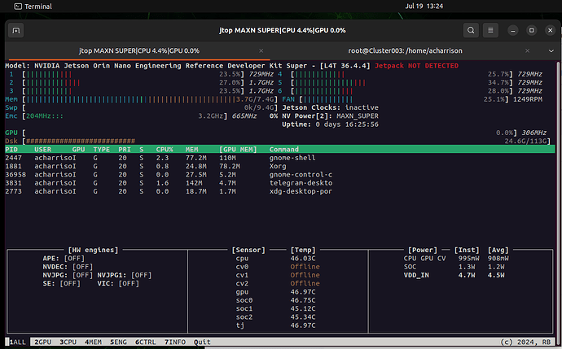Click the Mem usage bar
The width and height of the screenshot is (562, 349).
pyautogui.click(x=151, y=99)
